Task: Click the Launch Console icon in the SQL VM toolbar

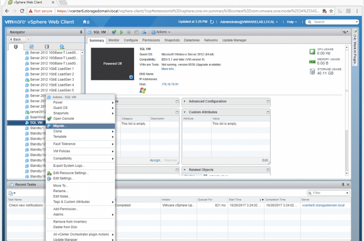Action: [x=114, y=32]
